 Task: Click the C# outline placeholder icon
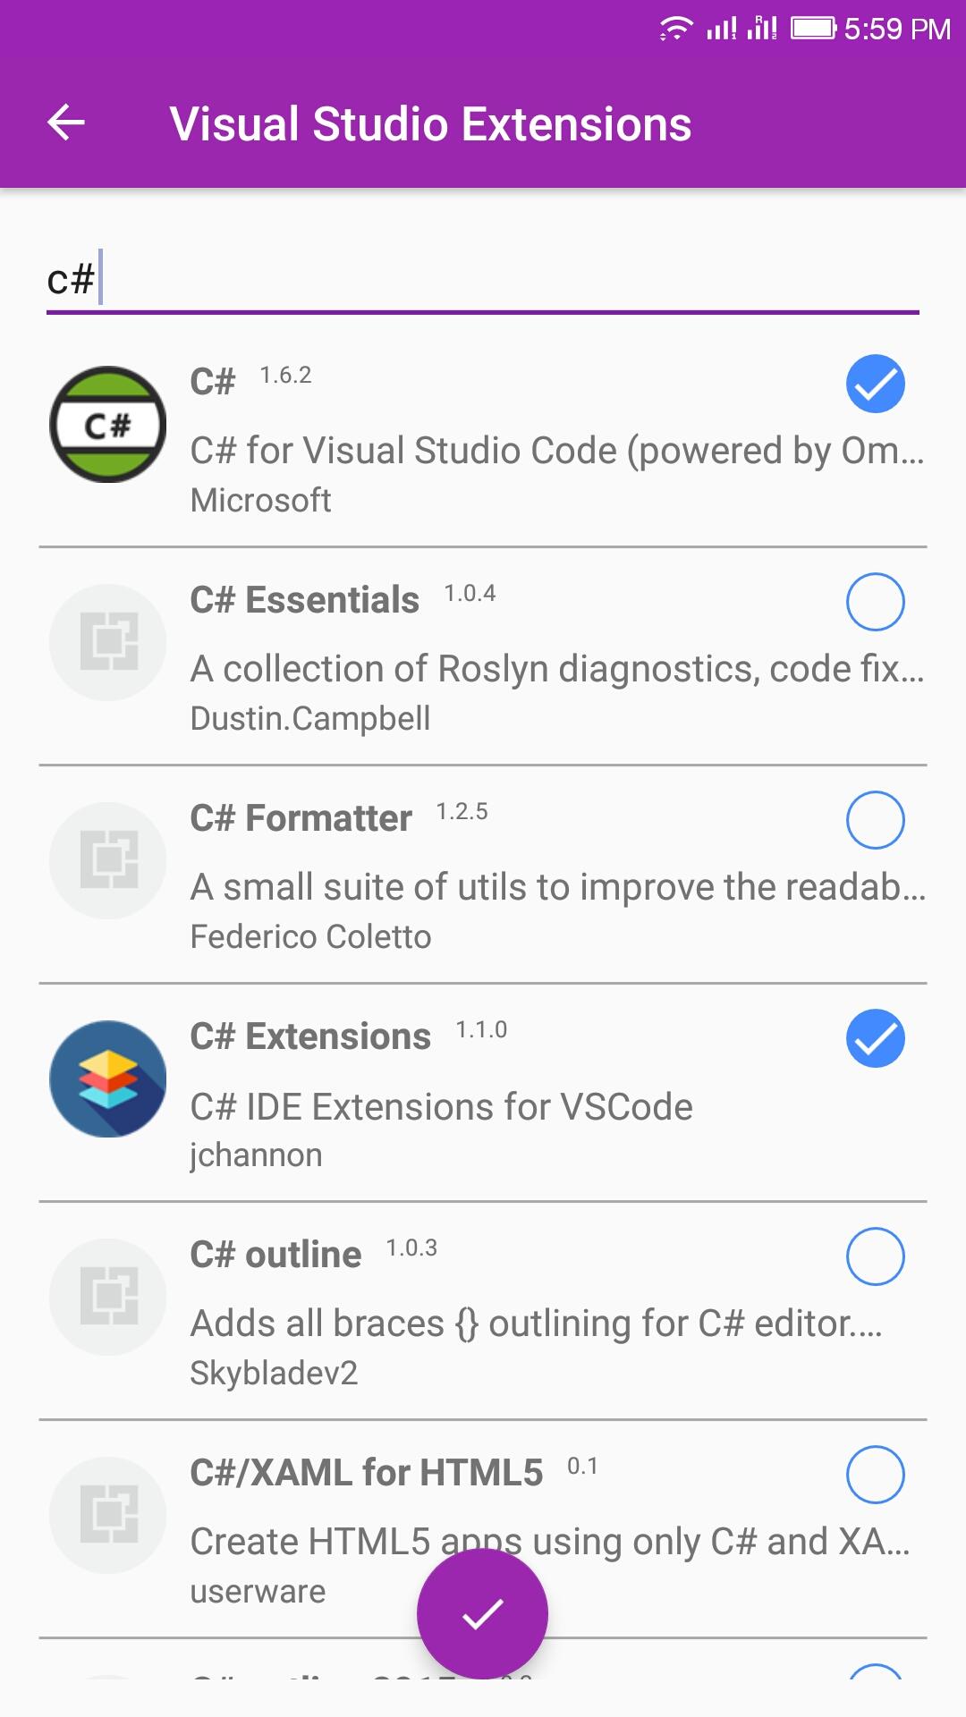107,1297
